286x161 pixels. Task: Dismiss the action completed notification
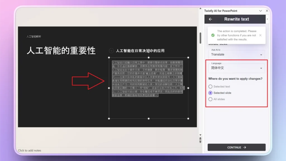[x=260, y=35]
